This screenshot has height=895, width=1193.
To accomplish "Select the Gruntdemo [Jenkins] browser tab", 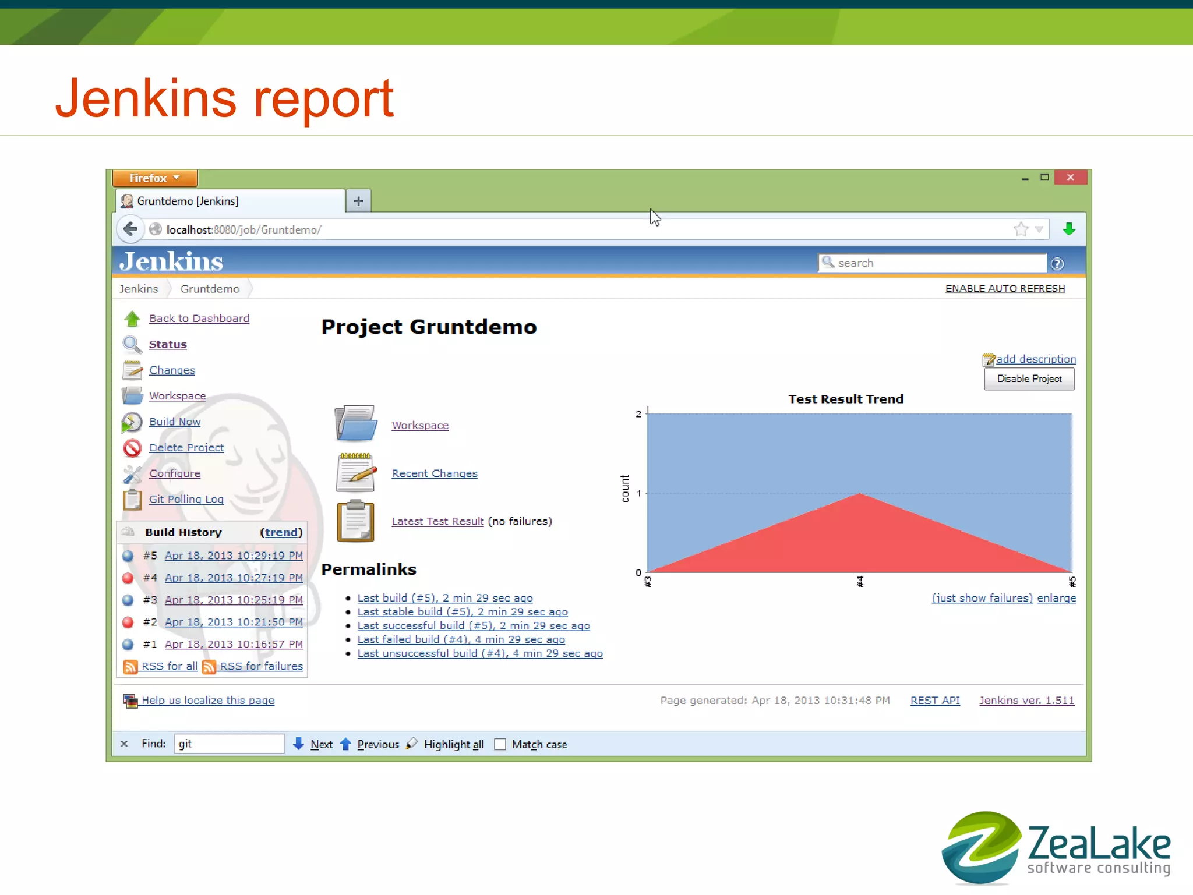I will point(230,201).
